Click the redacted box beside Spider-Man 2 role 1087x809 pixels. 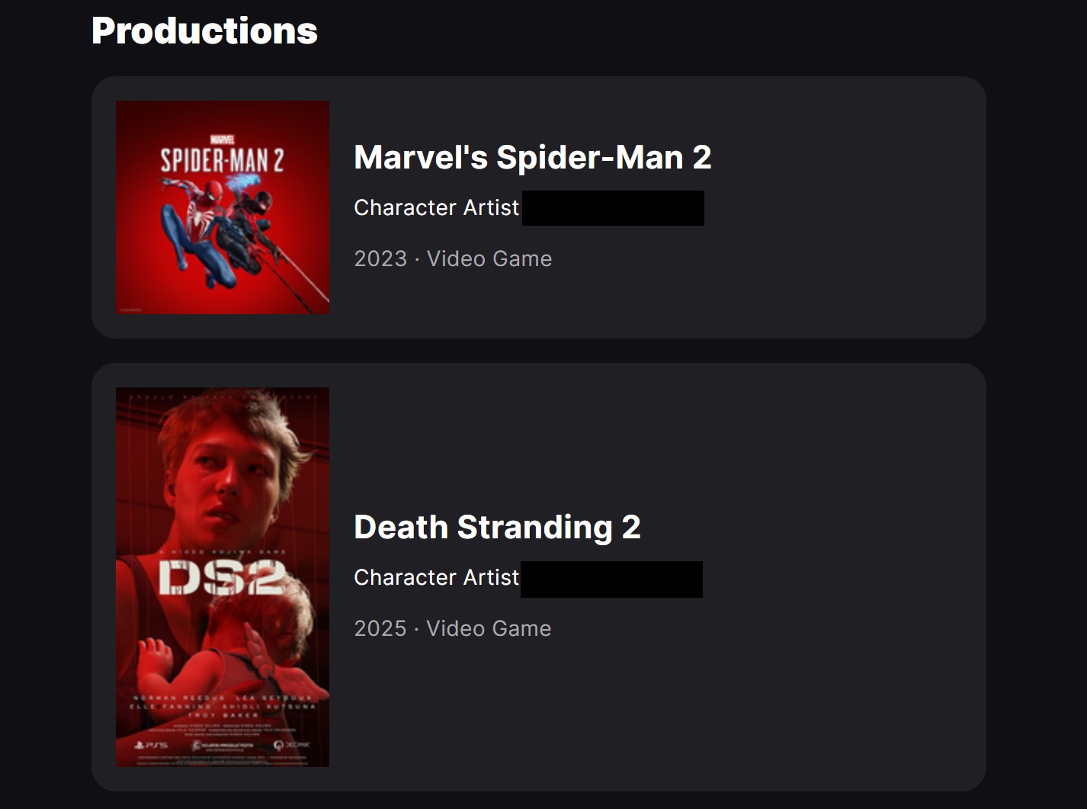613,208
